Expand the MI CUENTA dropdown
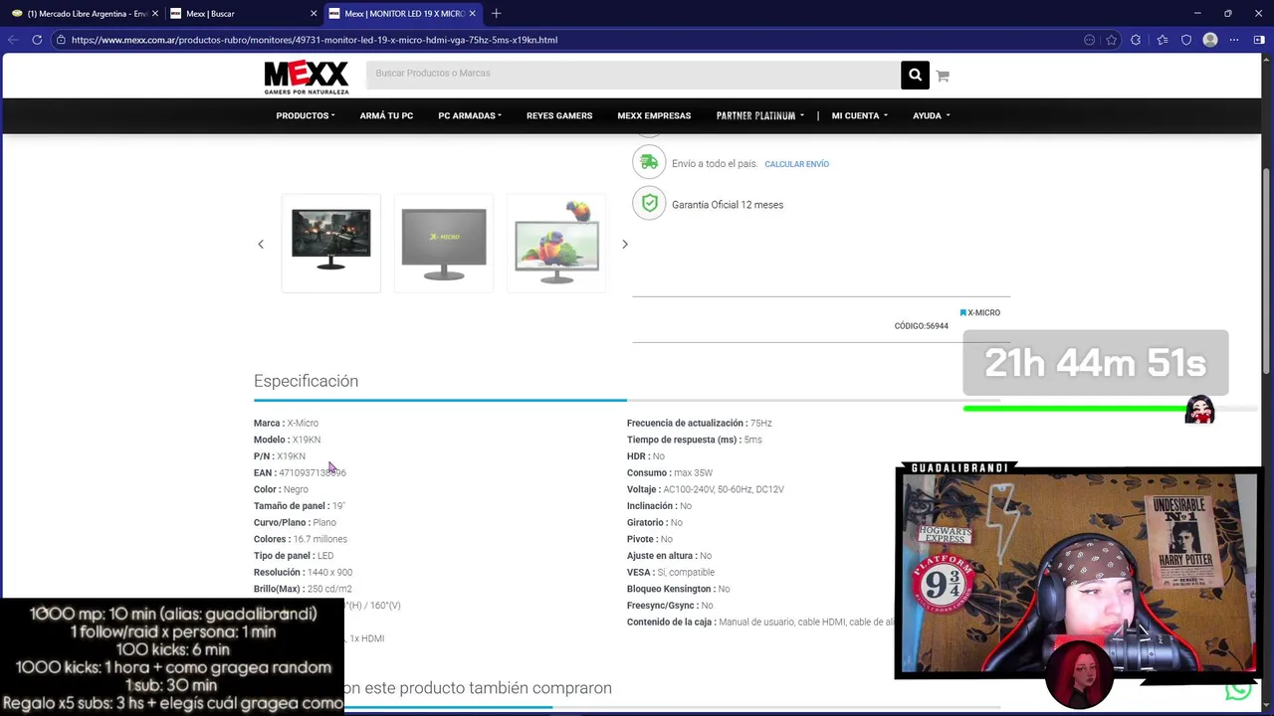This screenshot has height=716, width=1274. (x=859, y=115)
